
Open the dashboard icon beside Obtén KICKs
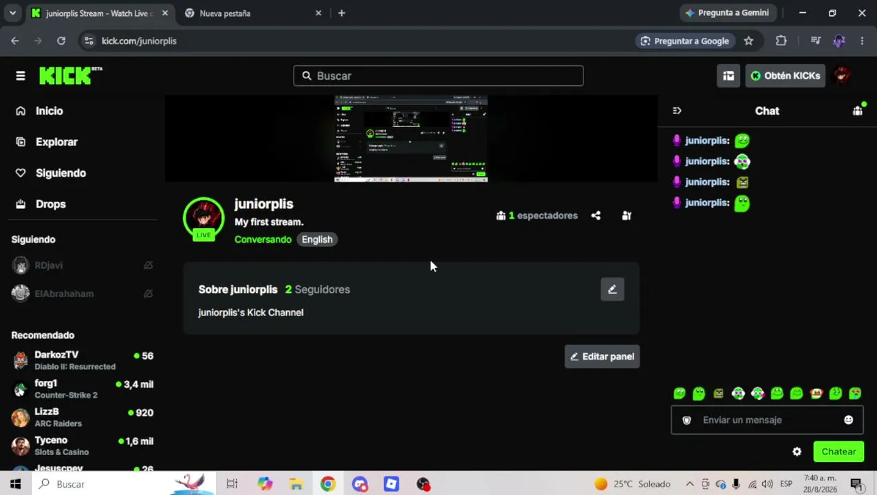coord(728,76)
